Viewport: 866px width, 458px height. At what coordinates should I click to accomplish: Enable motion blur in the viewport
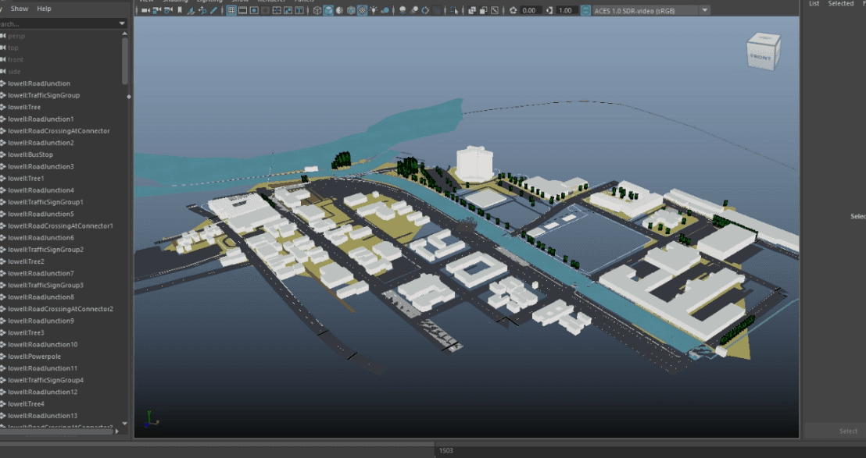coord(414,9)
